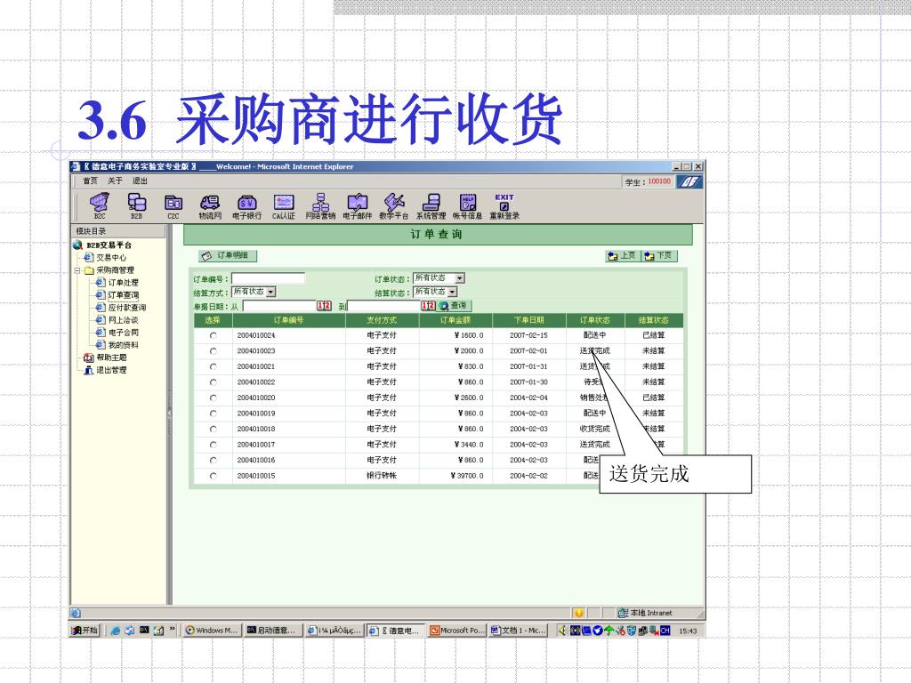Open the 系统管理 system management icon

coord(431,205)
